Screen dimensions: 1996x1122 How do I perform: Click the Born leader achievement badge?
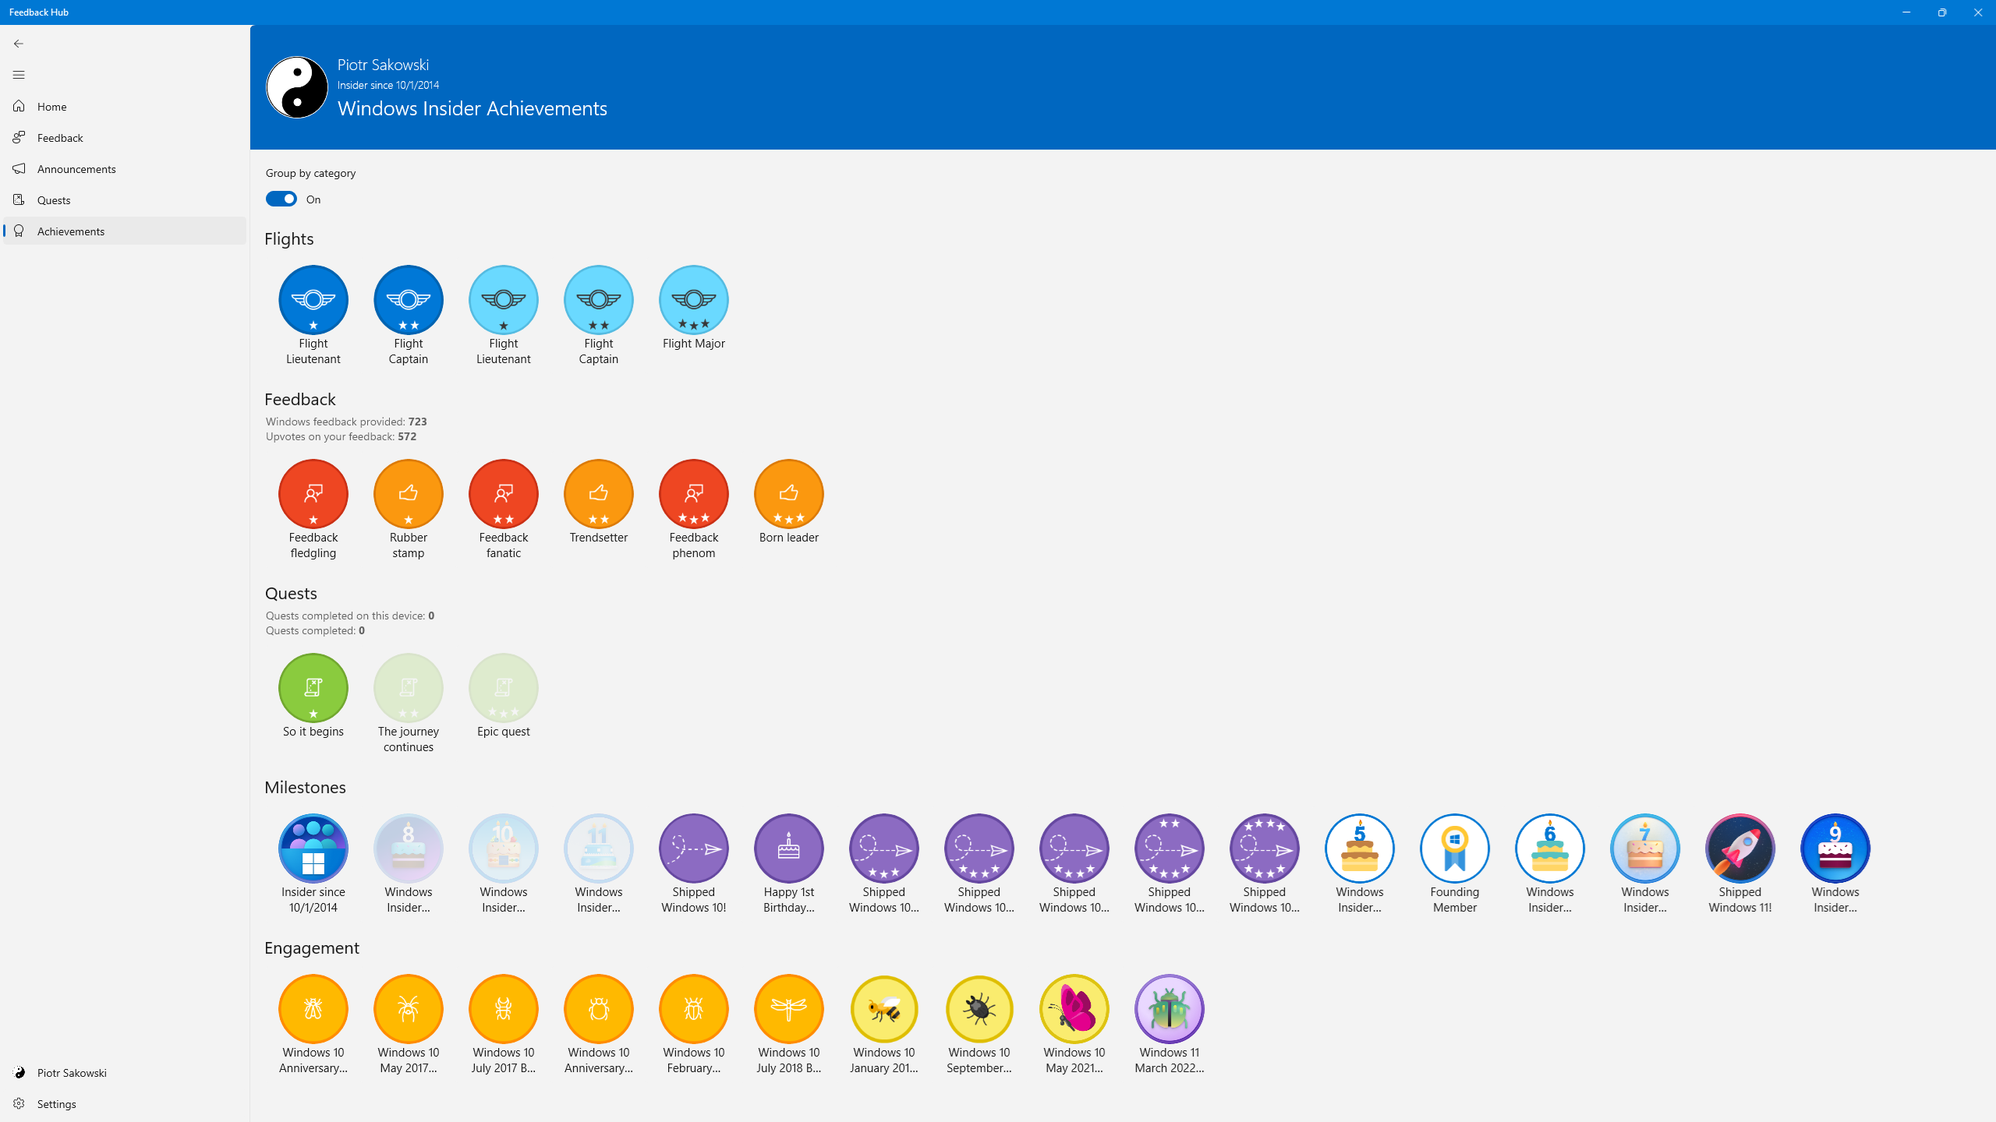click(x=788, y=494)
